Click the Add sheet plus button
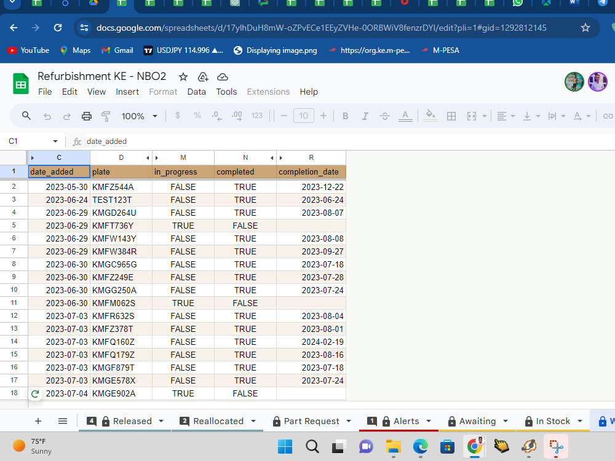This screenshot has width=615, height=461. click(38, 421)
